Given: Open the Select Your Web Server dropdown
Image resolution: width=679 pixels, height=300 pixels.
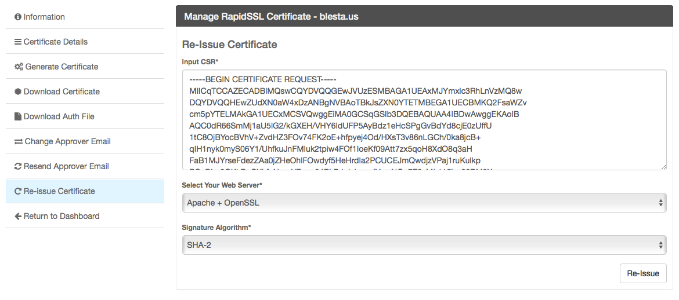Looking at the screenshot, I should pyautogui.click(x=424, y=203).
